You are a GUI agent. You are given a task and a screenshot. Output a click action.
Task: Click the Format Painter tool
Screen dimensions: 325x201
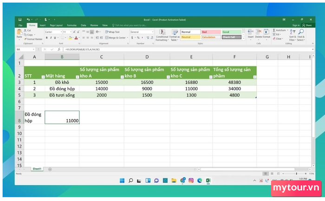tap(33, 39)
